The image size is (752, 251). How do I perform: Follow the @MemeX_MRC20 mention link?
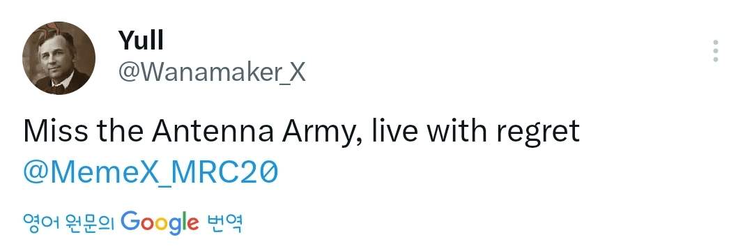click(x=151, y=172)
